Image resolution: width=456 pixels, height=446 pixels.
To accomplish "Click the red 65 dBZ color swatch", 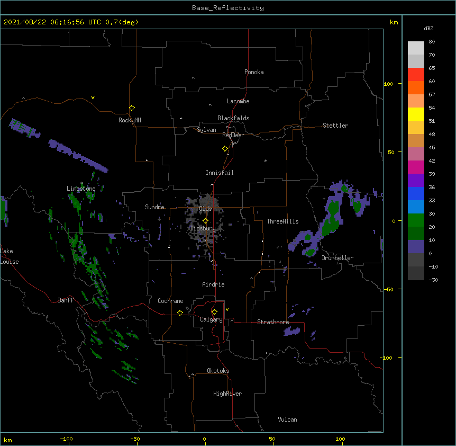I will pyautogui.click(x=416, y=75).
